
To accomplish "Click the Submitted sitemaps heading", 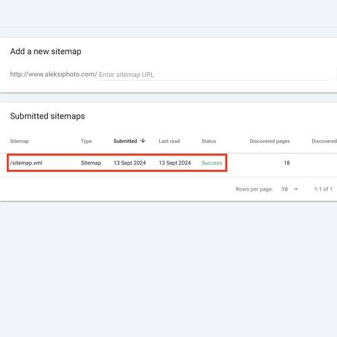I will coord(47,116).
